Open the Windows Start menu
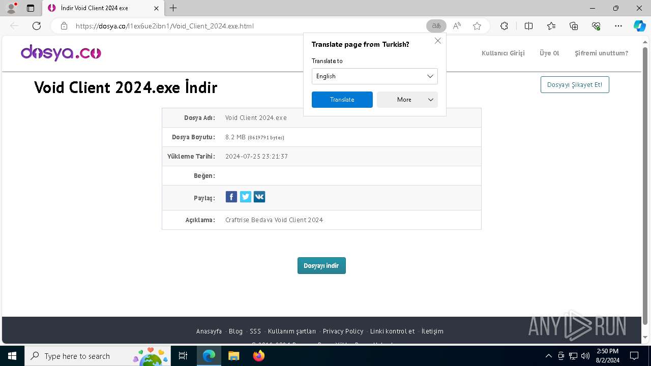This screenshot has width=651, height=366. (x=12, y=356)
